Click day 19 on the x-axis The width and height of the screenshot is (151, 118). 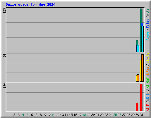88,115
